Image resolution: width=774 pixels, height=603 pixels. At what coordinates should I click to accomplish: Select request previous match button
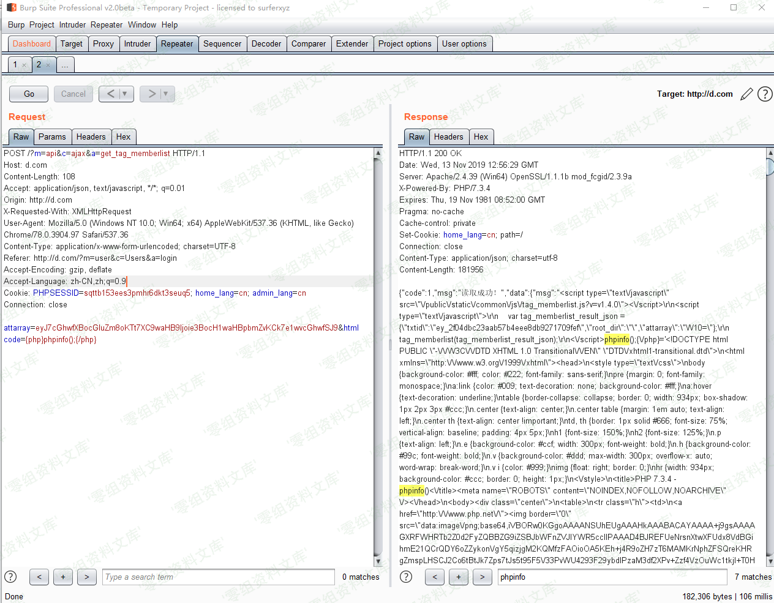click(39, 577)
